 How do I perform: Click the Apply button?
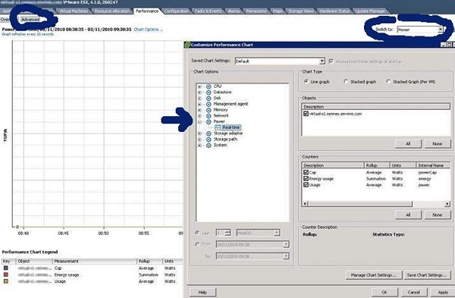point(443,293)
